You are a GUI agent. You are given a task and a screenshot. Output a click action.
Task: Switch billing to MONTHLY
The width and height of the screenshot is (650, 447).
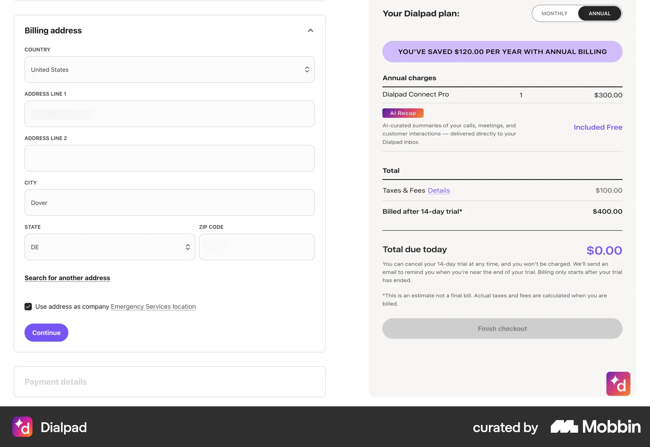tap(555, 13)
